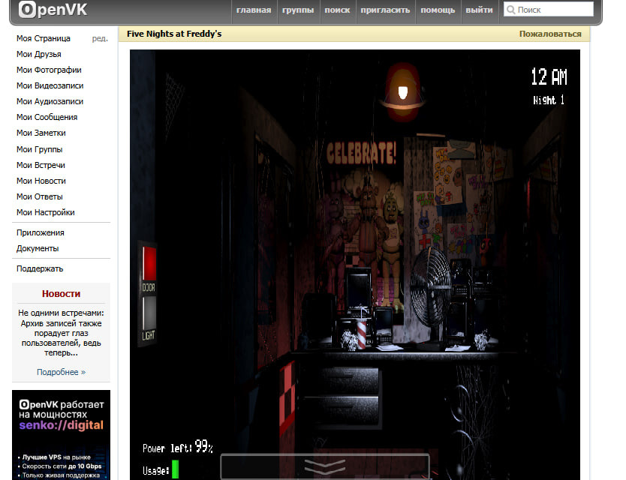Open Мои Ответы

tap(40, 196)
